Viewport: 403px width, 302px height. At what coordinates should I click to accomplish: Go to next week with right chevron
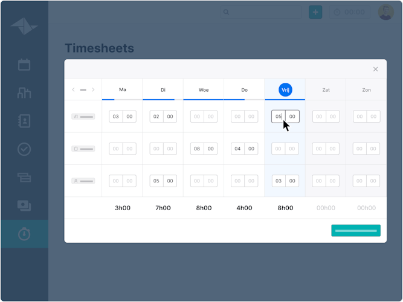93,90
